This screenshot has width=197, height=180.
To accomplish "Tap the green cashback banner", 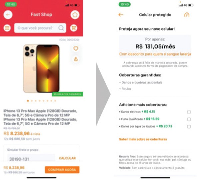I will 67,94.
